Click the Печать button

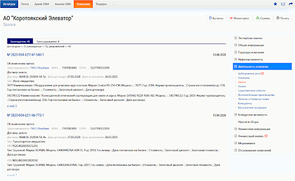pos(283,18)
